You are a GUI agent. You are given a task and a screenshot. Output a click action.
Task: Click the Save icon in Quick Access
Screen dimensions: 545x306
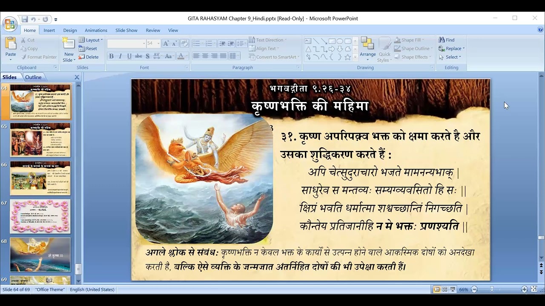(x=25, y=19)
